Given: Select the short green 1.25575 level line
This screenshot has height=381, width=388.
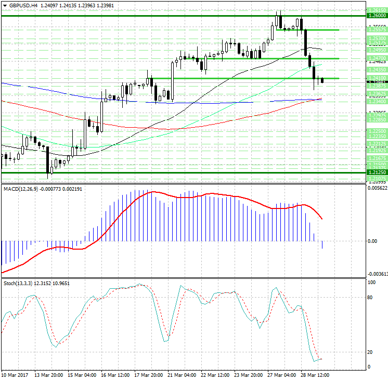Looking at the screenshot, I should pyautogui.click(x=307, y=30).
